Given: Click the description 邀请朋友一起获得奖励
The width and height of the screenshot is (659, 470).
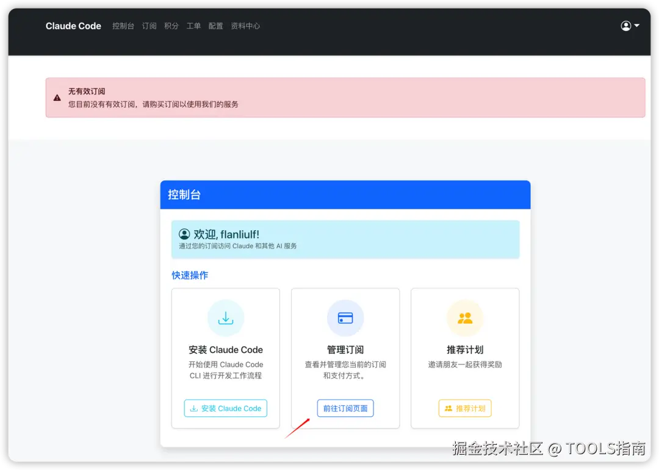Looking at the screenshot, I should [x=465, y=364].
